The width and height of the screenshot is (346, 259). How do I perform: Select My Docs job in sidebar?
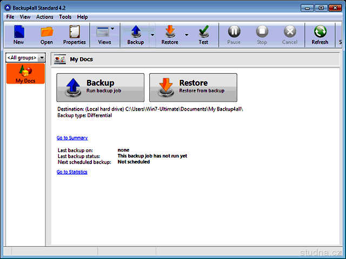pyautogui.click(x=25, y=74)
